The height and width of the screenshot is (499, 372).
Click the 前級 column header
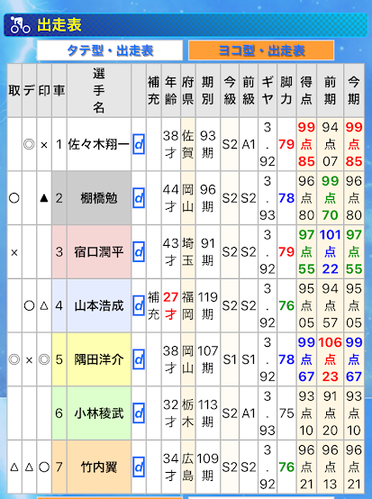tap(249, 91)
